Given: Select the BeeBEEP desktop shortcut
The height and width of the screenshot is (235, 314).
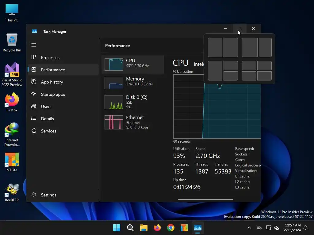Looking at the screenshot, I should [x=12, y=193].
